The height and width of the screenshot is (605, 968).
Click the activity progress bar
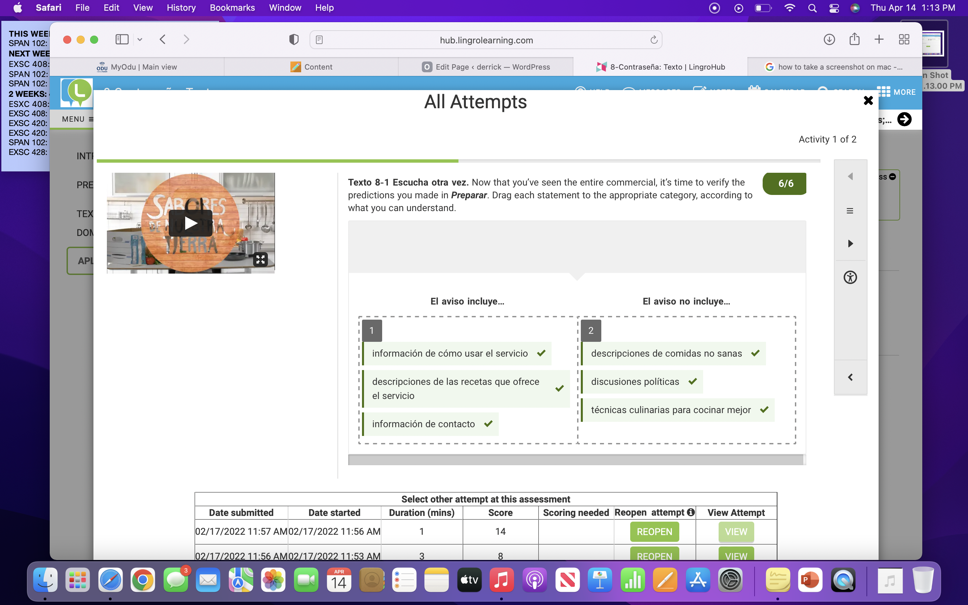pyautogui.click(x=458, y=161)
